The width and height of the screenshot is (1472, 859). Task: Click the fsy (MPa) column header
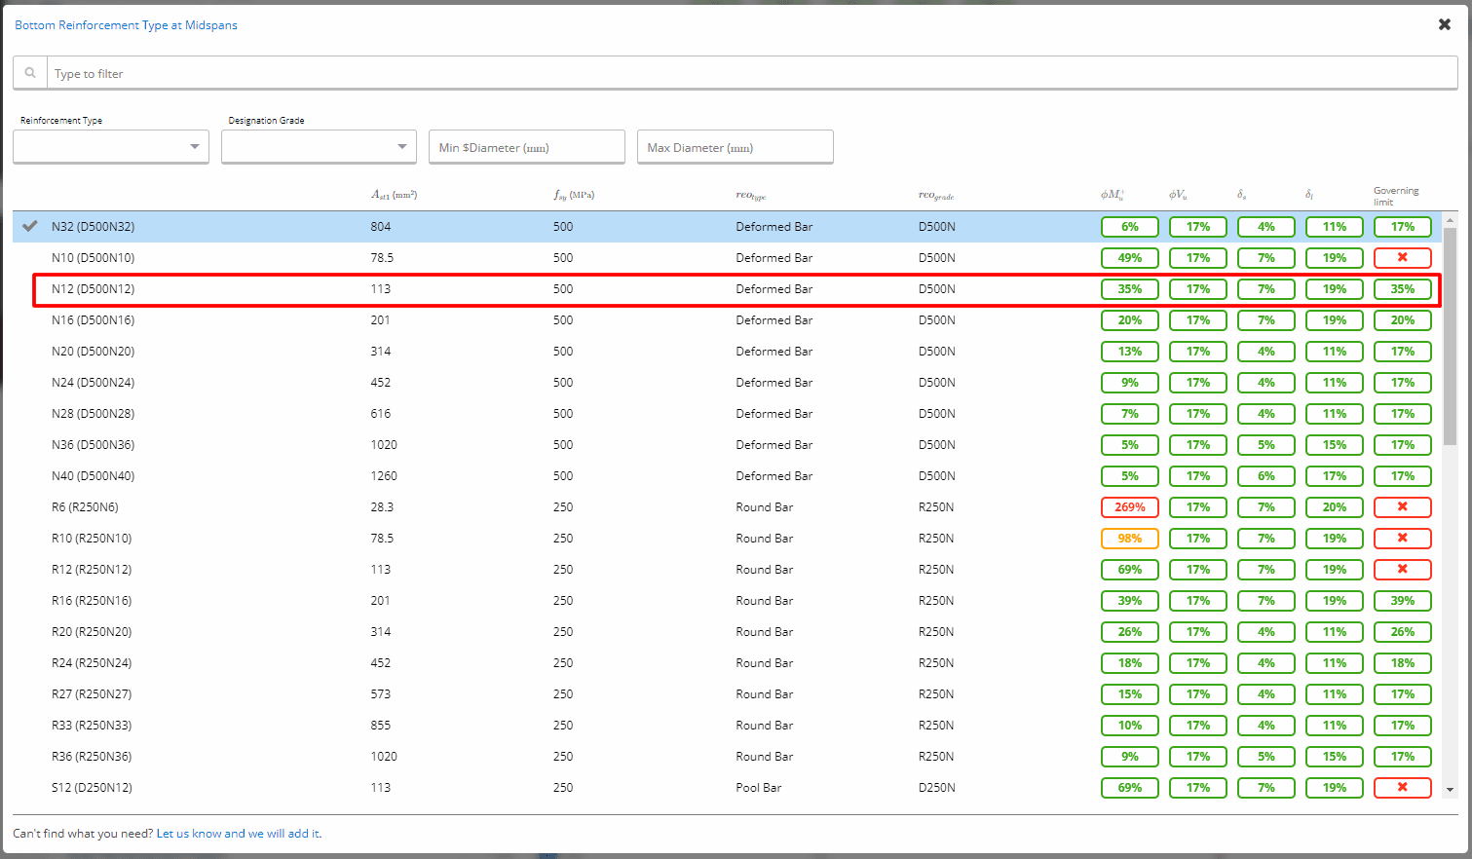pyautogui.click(x=574, y=195)
